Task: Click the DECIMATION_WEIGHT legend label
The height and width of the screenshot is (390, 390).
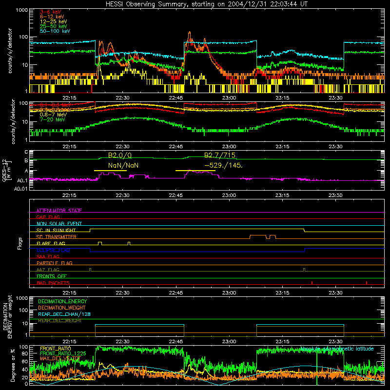Action: [x=62, y=308]
